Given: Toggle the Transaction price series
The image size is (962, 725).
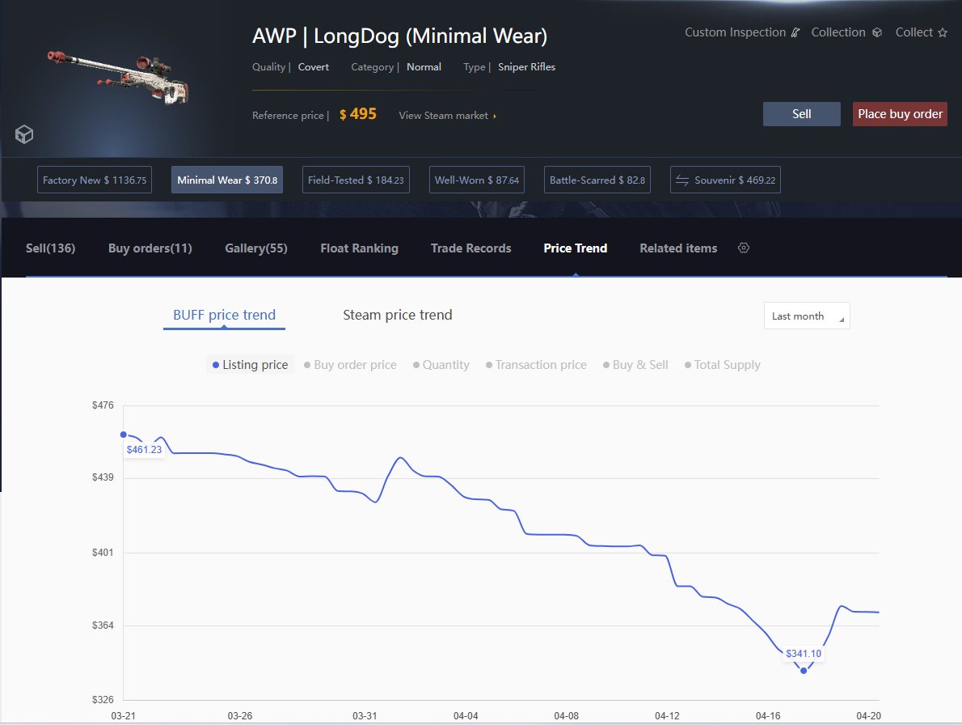Looking at the screenshot, I should click(x=536, y=365).
